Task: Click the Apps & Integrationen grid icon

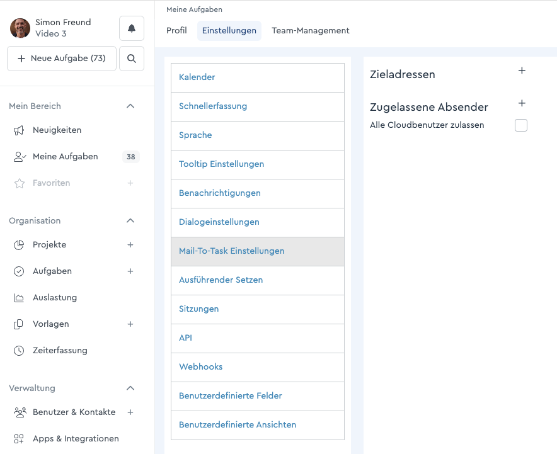Action: (19, 439)
